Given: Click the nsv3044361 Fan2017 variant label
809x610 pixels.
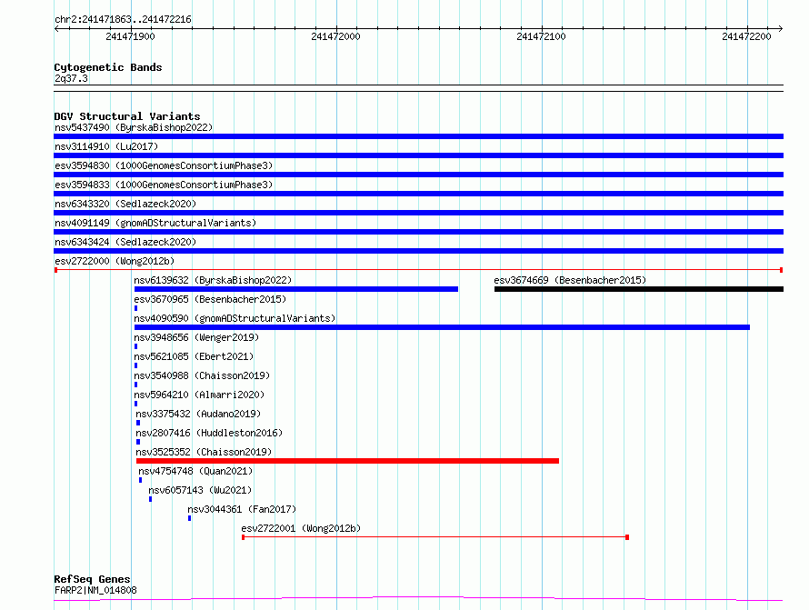Looking at the screenshot, I should click(242, 509).
